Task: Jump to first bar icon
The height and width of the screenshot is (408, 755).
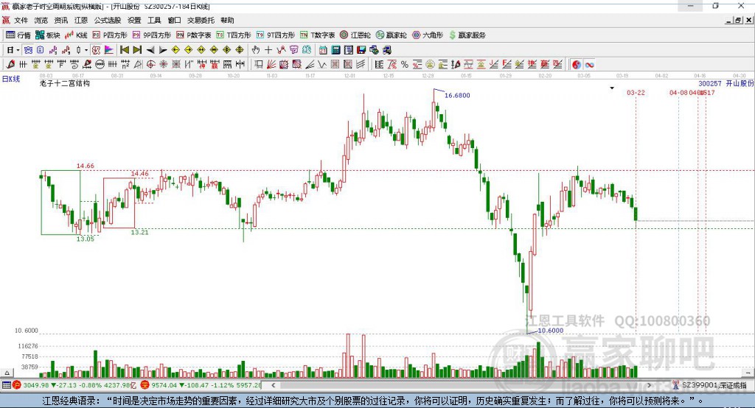Action: tap(124, 50)
